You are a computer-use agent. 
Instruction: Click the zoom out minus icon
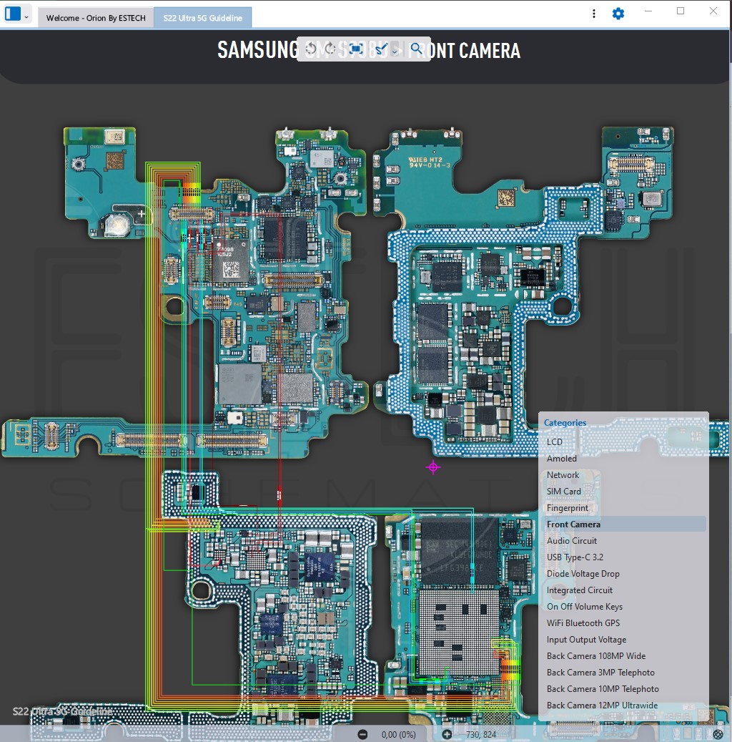(362, 734)
